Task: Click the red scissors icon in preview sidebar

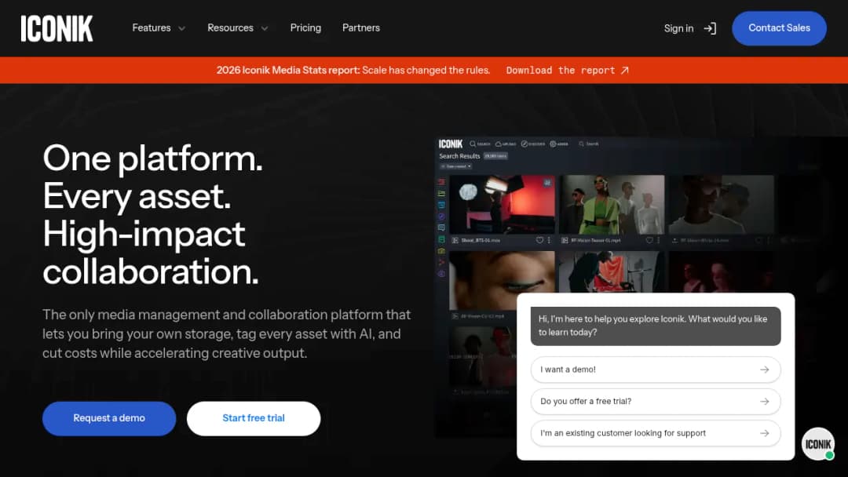Action: [x=441, y=263]
